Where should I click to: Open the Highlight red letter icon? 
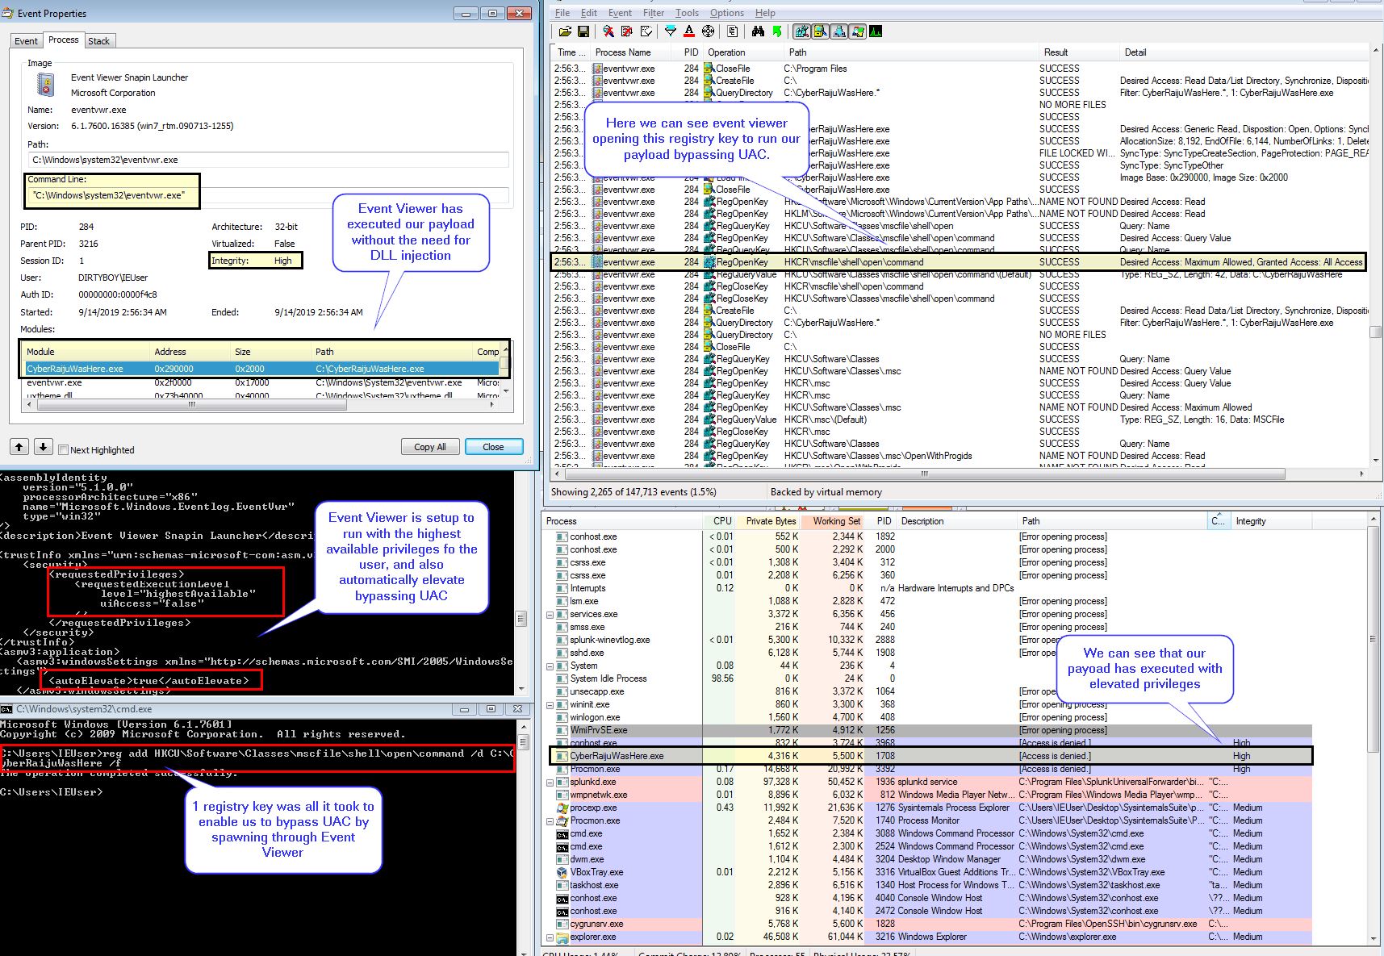688,31
